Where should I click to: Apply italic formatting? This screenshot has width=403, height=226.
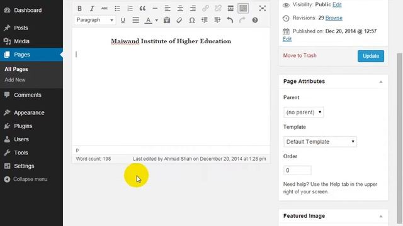pyautogui.click(x=92, y=8)
